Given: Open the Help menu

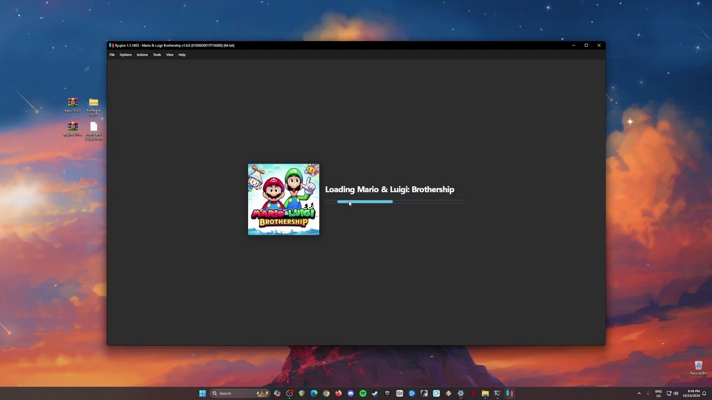Looking at the screenshot, I should [182, 54].
